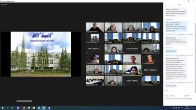The height and width of the screenshot is (110, 196).
Task: Open the chat more options ellipsis
Action: pos(193,96)
